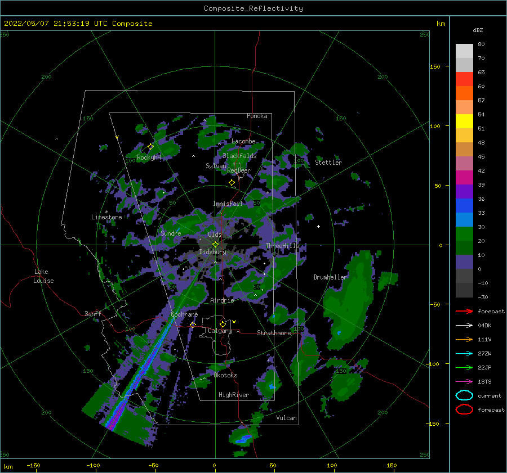
Task: Click the '04DK' legend text
Action: [x=484, y=326]
